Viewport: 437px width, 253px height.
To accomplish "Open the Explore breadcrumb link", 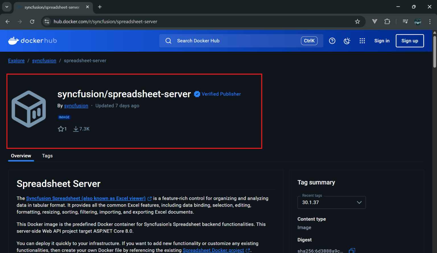I will tap(16, 60).
